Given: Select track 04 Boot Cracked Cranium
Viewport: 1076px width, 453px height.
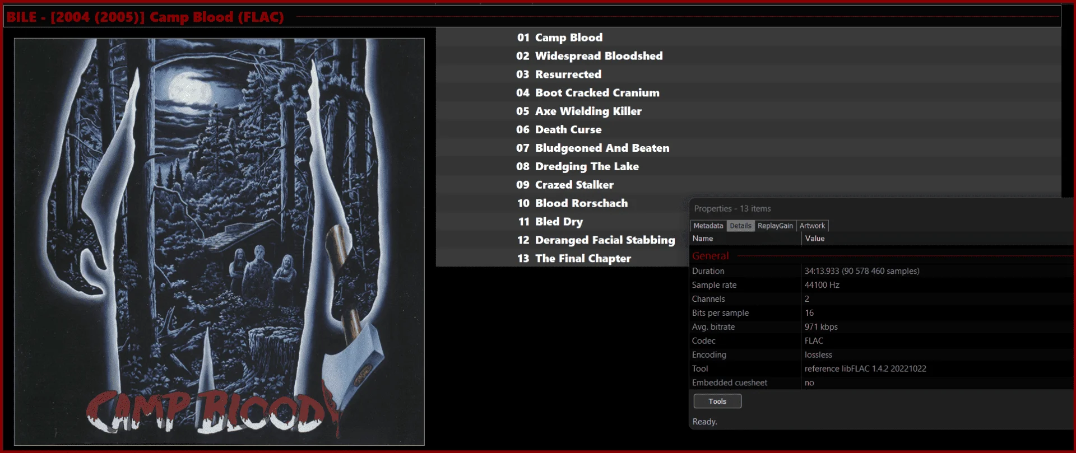Looking at the screenshot, I should pos(748,93).
